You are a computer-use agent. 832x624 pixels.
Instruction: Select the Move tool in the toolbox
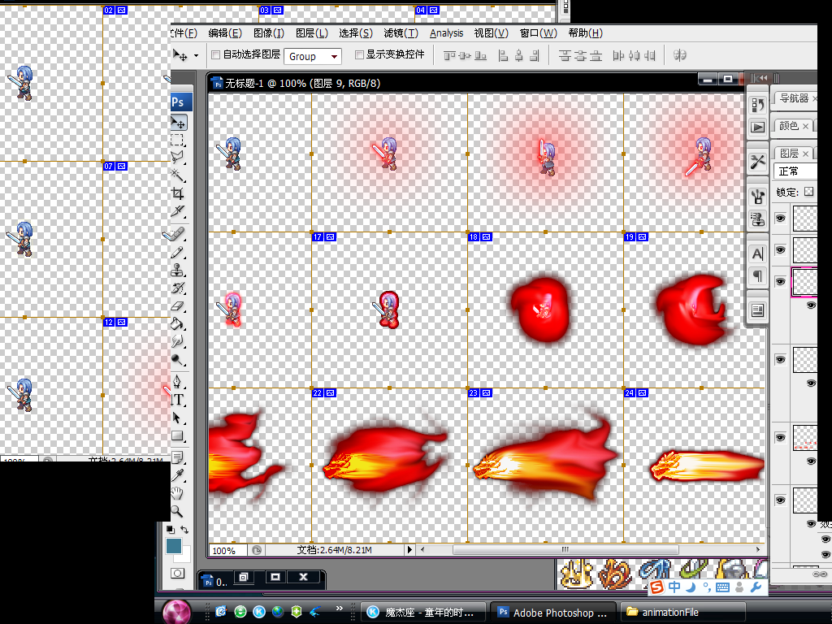[178, 123]
